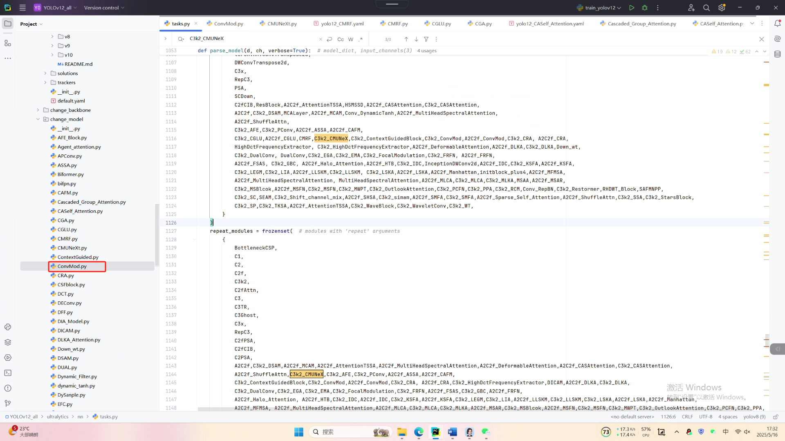Click the Debug bug icon
The image size is (785, 441).
click(645, 8)
